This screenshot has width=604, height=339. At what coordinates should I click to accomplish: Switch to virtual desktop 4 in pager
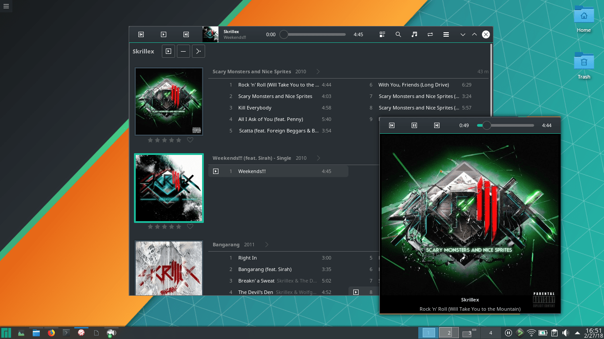click(490, 333)
